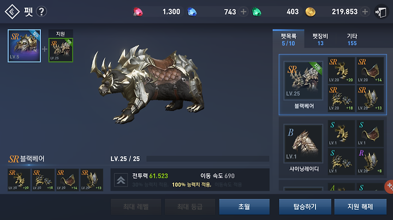
Task: Open the pet help question mark
Action: tap(41, 11)
